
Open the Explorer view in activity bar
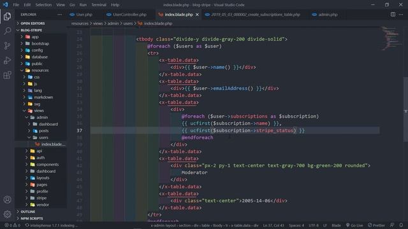tap(7, 17)
